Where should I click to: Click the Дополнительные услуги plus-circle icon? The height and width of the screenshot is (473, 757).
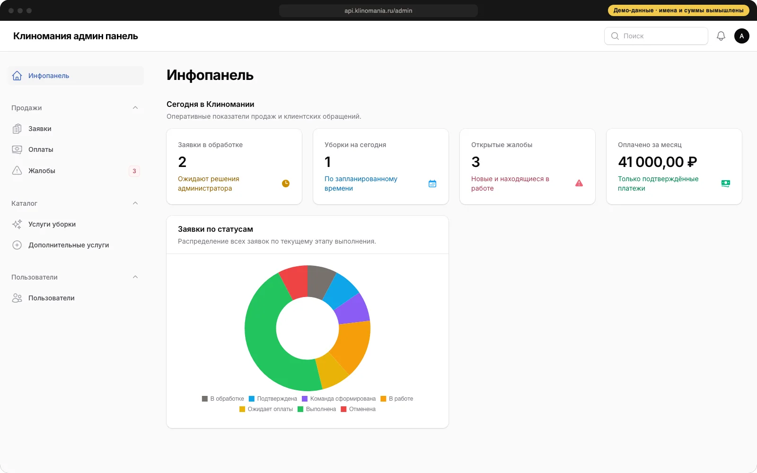17,245
